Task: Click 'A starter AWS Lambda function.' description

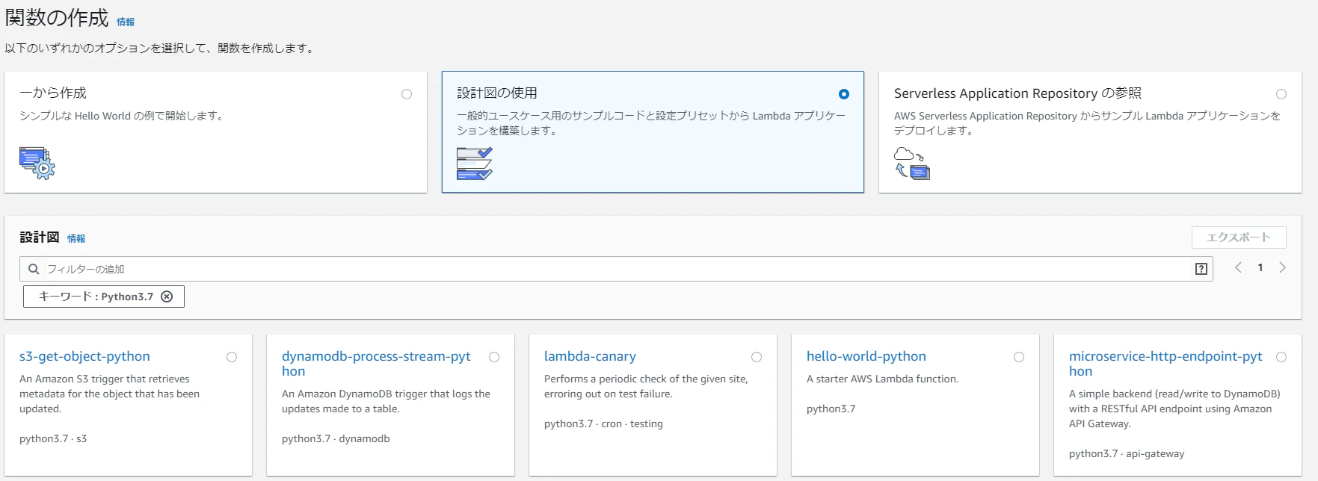Action: click(x=882, y=379)
